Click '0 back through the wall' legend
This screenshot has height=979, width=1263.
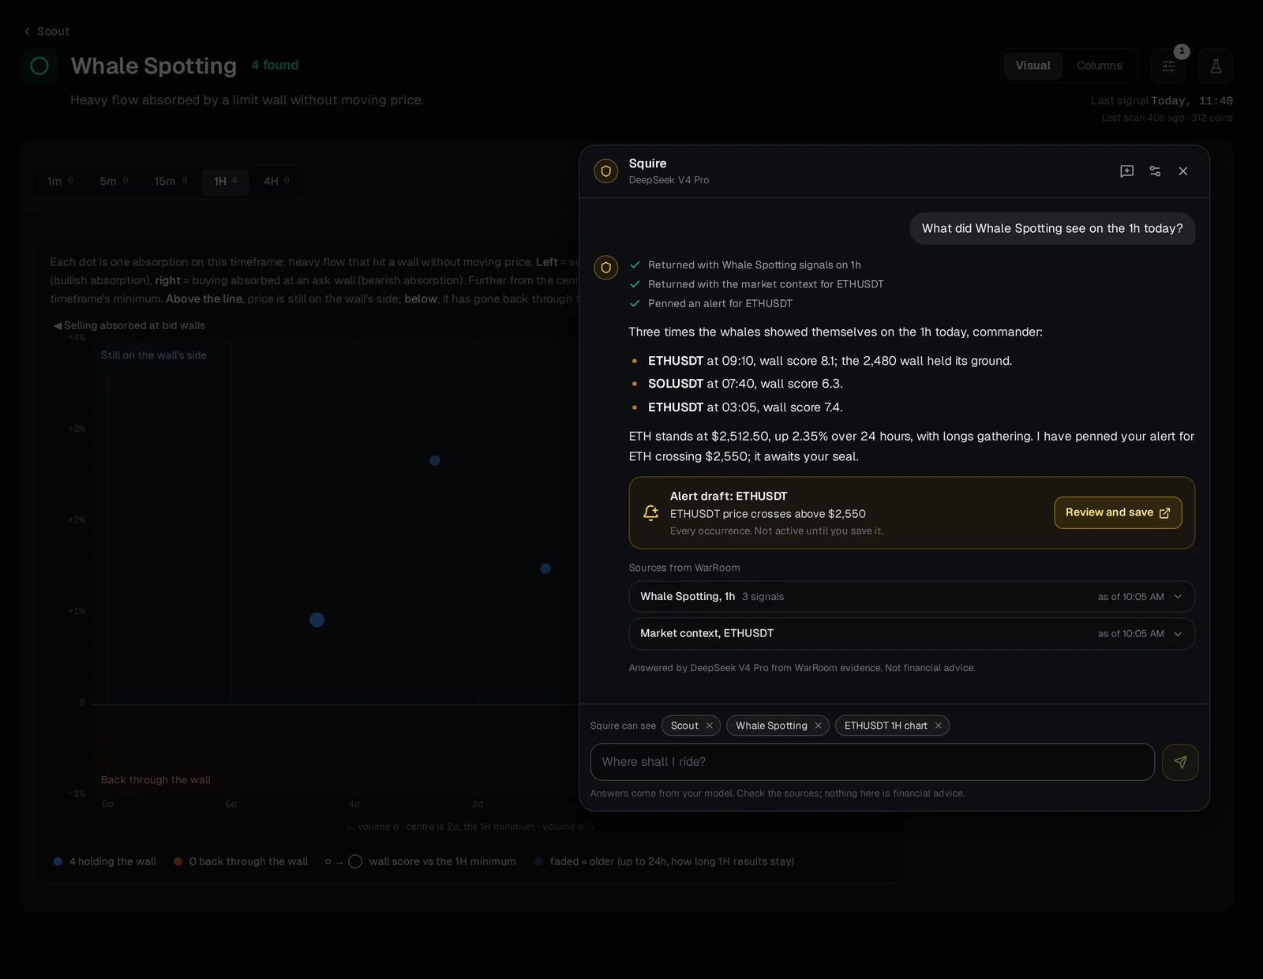[241, 861]
